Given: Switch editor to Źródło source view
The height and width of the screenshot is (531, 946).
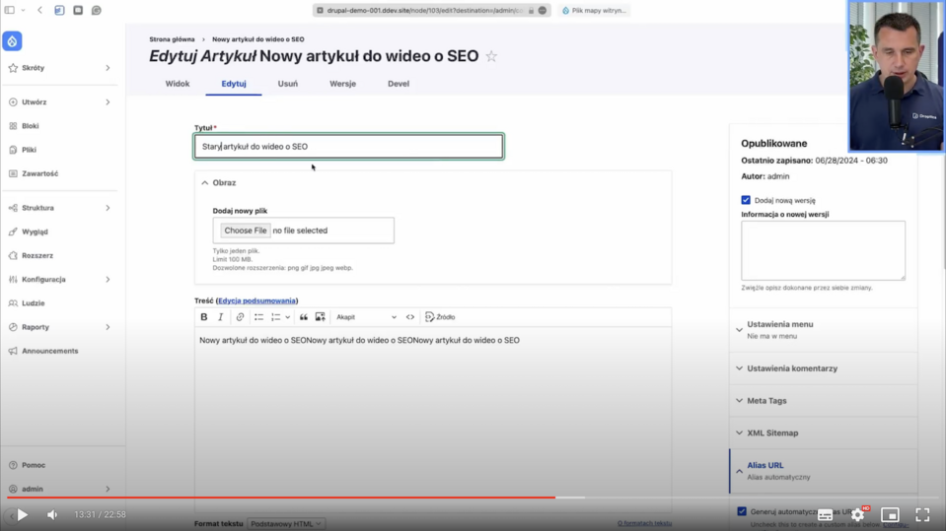Looking at the screenshot, I should [440, 317].
